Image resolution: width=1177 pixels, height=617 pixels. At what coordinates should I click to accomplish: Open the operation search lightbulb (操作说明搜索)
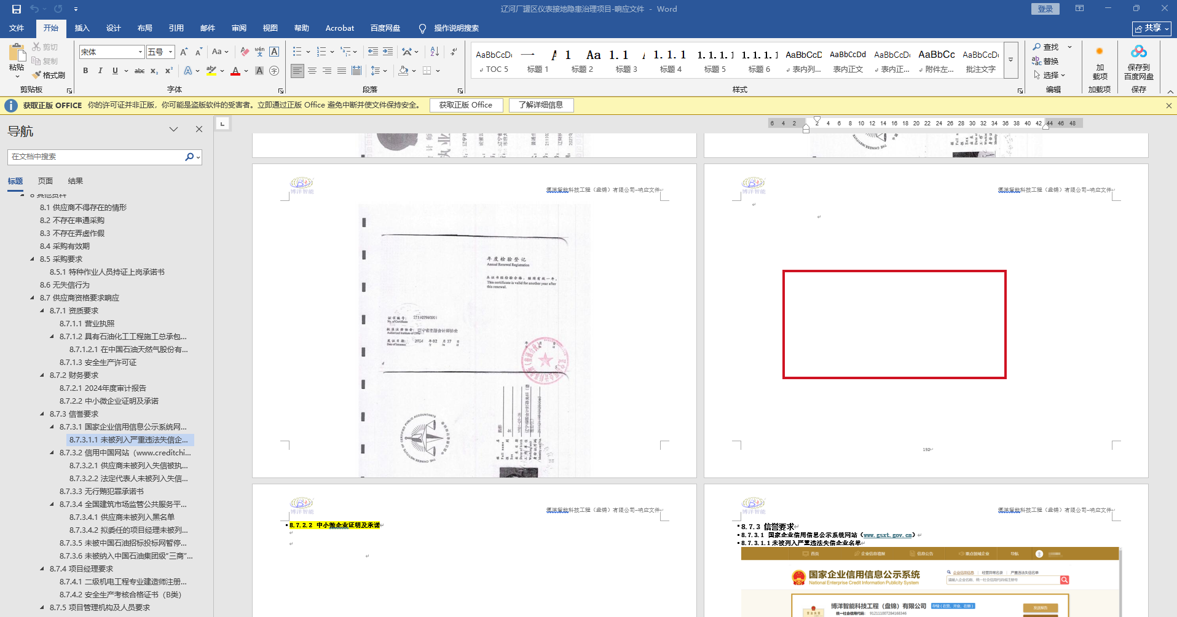422,28
